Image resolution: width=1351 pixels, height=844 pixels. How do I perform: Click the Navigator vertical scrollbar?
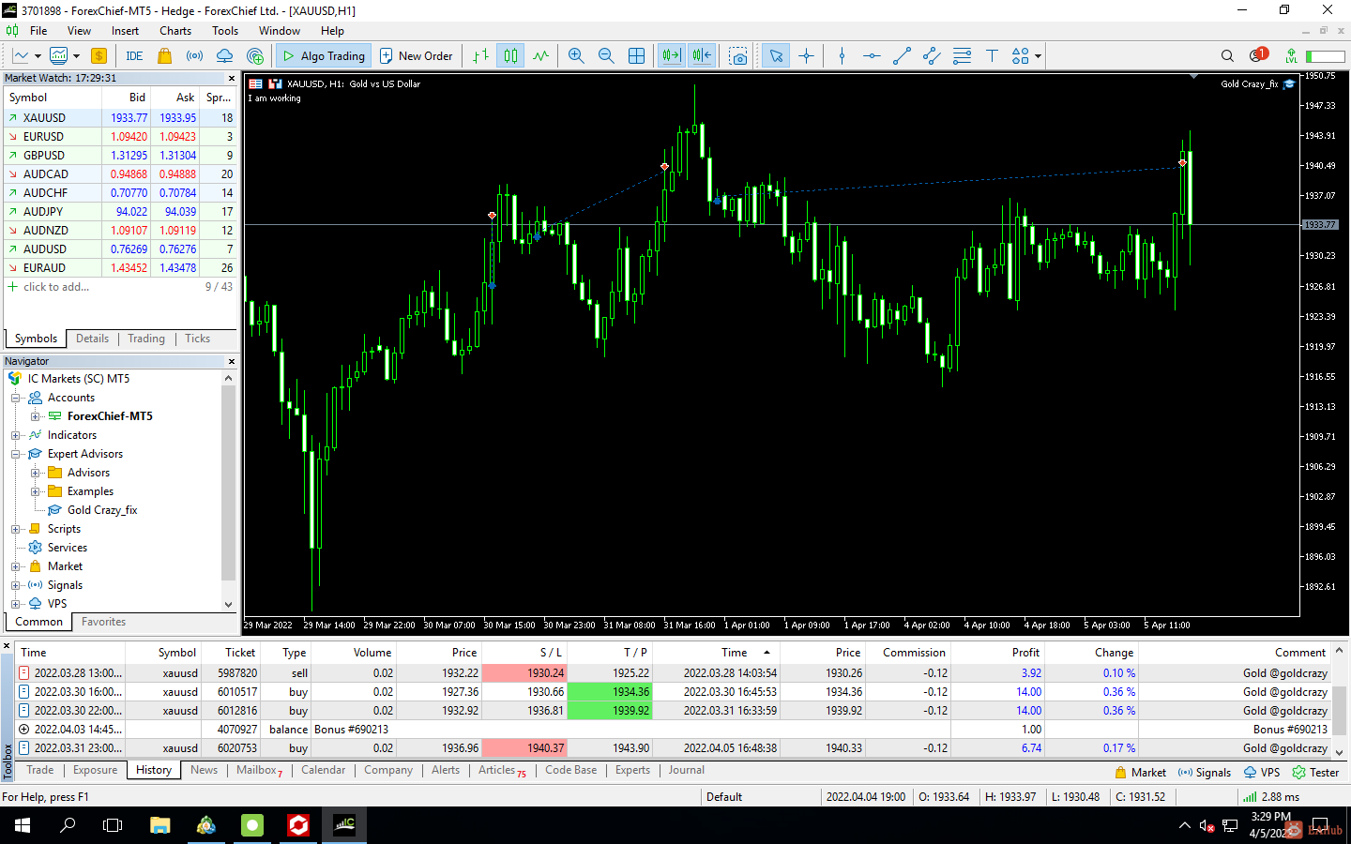pos(228,482)
